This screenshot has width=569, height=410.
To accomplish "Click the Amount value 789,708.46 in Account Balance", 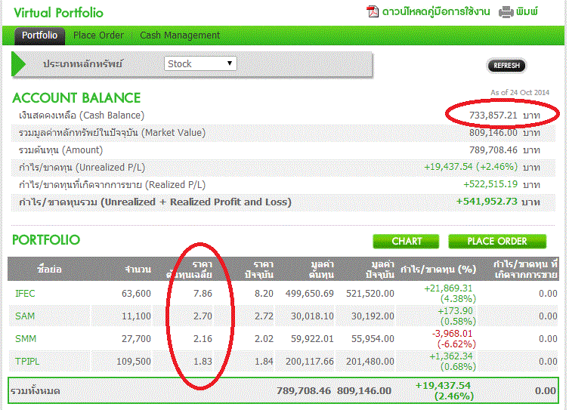I will pyautogui.click(x=493, y=150).
